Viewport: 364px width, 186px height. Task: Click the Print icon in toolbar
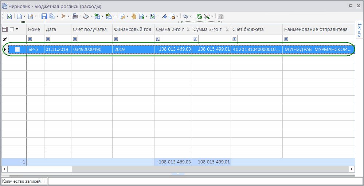click(x=74, y=16)
